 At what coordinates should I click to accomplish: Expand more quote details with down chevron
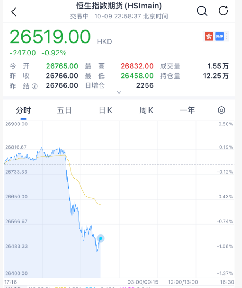pos(119,92)
